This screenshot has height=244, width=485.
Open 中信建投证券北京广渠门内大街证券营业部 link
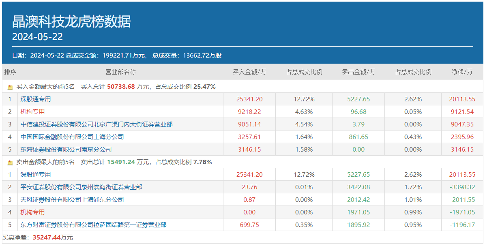[x=97, y=124]
